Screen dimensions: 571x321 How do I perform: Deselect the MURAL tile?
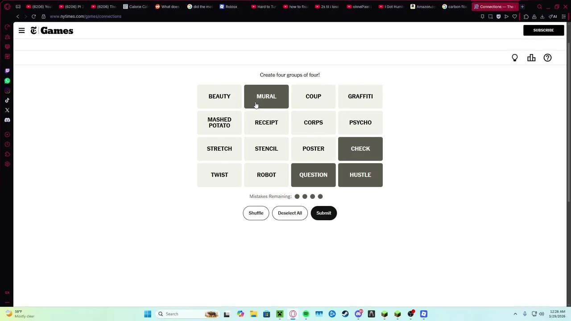pyautogui.click(x=266, y=96)
